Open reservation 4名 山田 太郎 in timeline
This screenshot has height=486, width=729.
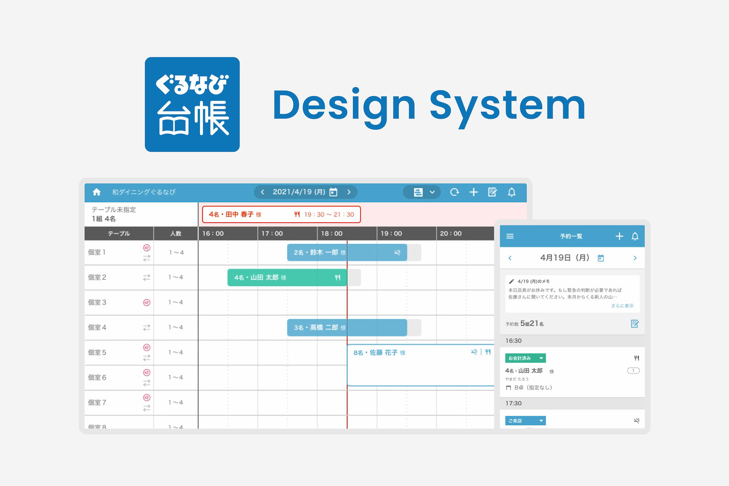287,278
